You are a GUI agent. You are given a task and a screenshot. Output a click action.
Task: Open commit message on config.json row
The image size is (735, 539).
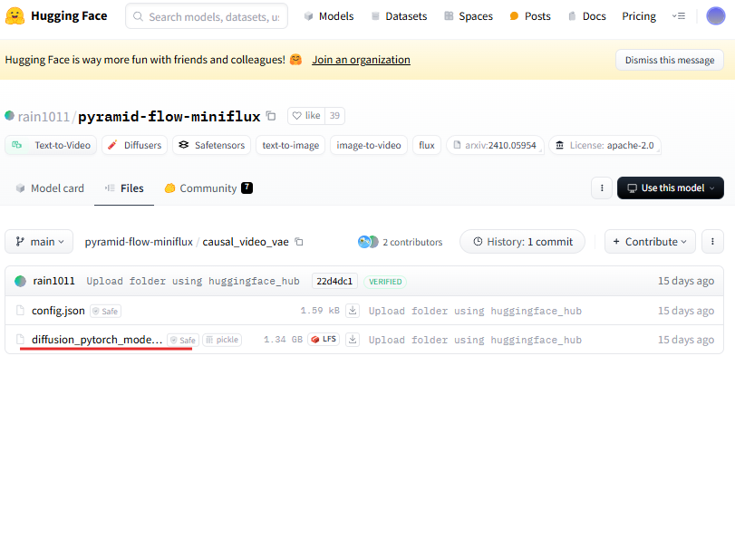[475, 311]
